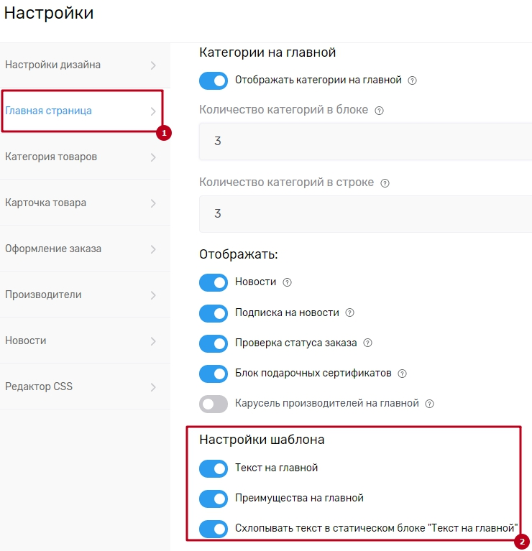Open 'Категория товаров' settings section
Screen dimensions: 532x551
51,157
